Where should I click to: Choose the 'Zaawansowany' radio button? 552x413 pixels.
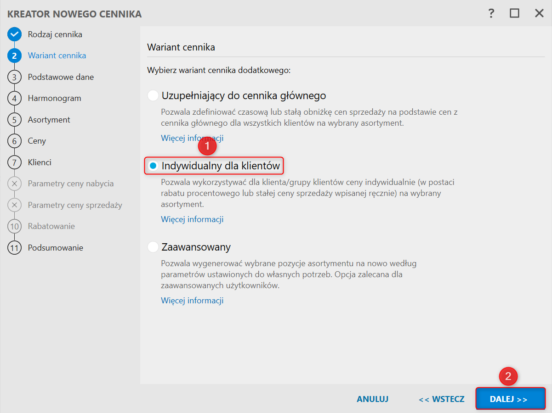pos(153,247)
